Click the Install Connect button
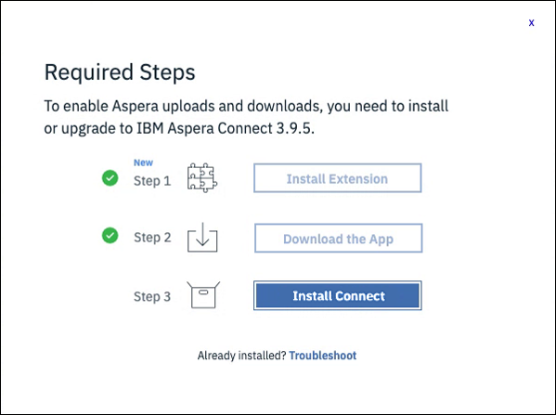This screenshot has height=415, width=556. (338, 295)
